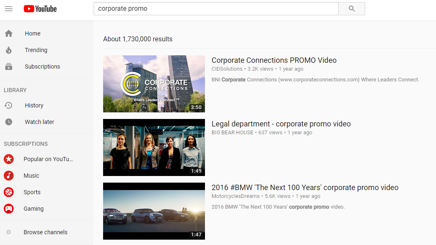Click inside the search input field
Image resolution: width=436 pixels, height=245 pixels.
coord(215,8)
